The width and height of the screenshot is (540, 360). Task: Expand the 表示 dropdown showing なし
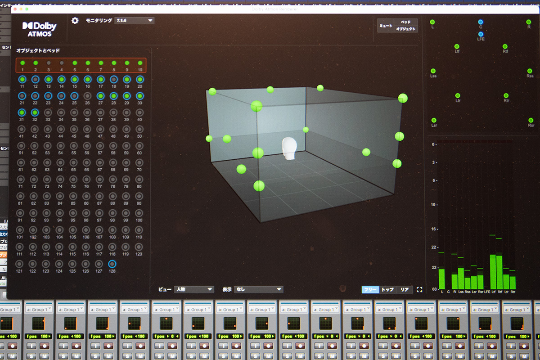coord(258,289)
